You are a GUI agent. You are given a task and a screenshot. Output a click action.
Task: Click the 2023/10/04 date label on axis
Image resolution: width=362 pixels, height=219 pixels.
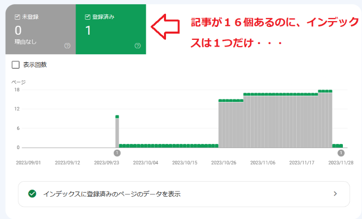(146, 162)
